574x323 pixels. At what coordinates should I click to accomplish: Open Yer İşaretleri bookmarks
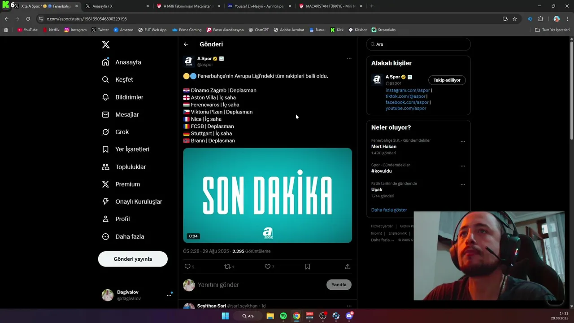(126, 149)
